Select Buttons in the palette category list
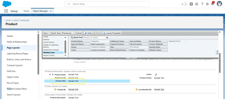Image resolution: width=225 pixels, height=99 pixels. 46,39
